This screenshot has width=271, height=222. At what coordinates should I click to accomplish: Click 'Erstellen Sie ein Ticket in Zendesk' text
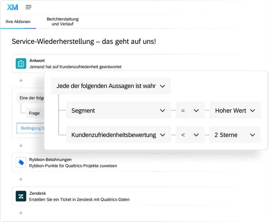(61, 200)
